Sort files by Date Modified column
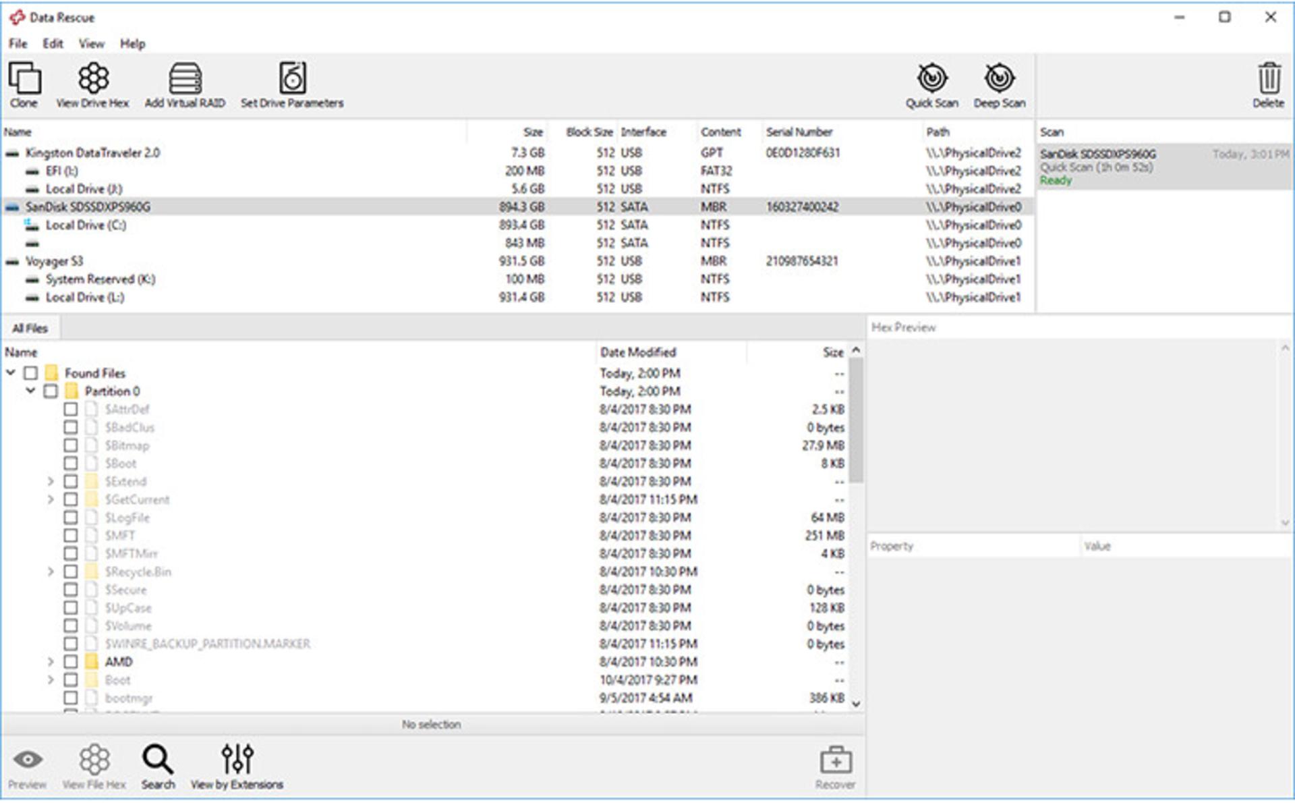 tap(638, 352)
